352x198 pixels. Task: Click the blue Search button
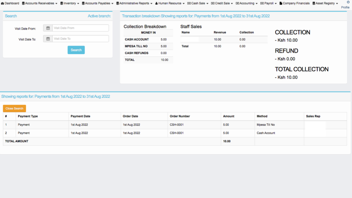point(76,50)
